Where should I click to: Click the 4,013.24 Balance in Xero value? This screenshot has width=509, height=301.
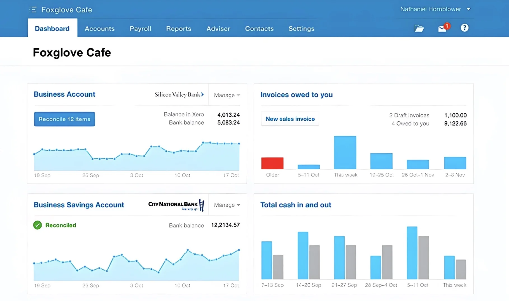(228, 115)
